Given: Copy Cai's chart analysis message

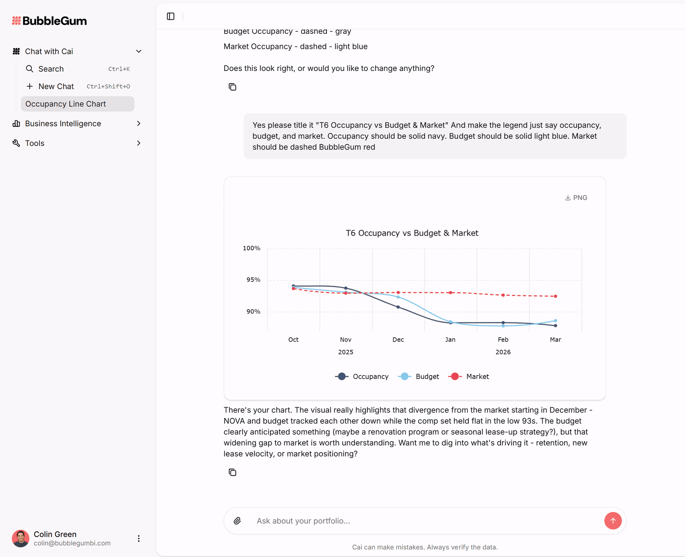Looking at the screenshot, I should pos(233,472).
